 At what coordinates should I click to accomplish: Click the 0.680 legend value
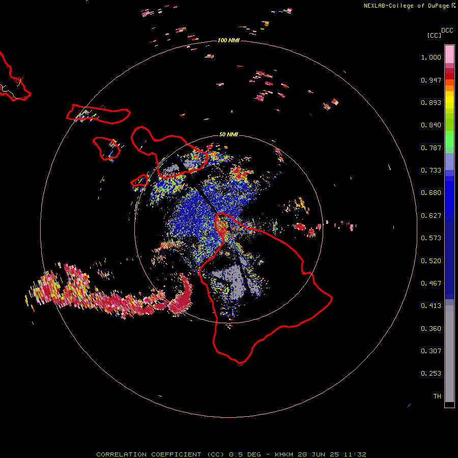[x=431, y=193]
